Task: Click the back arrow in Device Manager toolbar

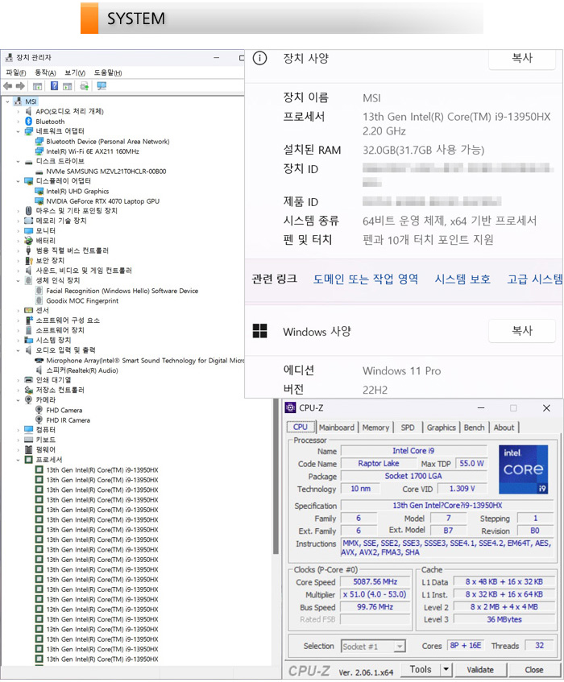Action: pyautogui.click(x=7, y=86)
